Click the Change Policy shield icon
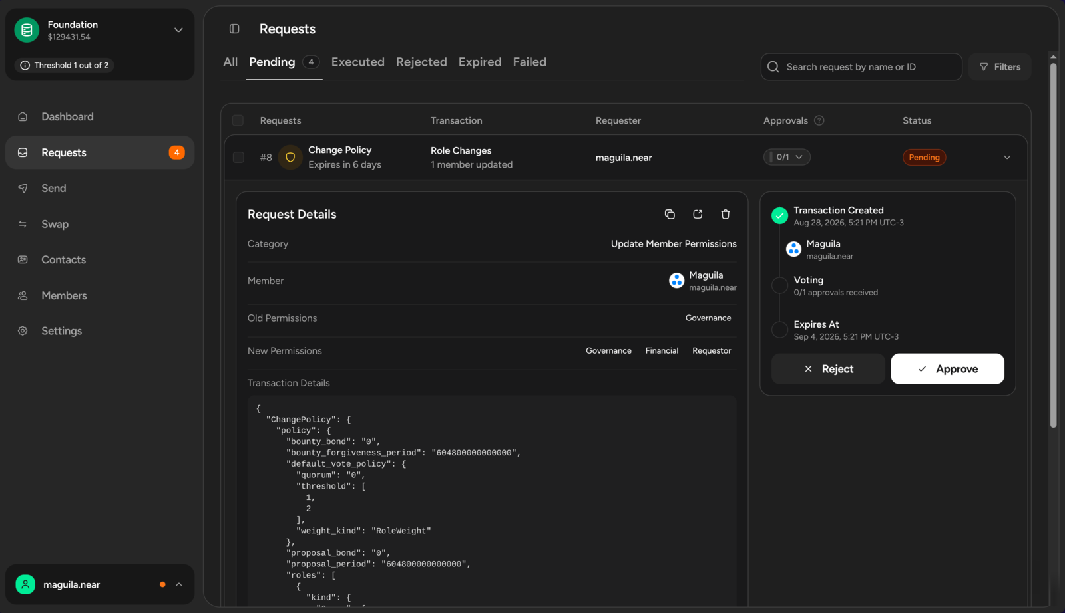Viewport: 1065px width, 613px height. [x=290, y=158]
